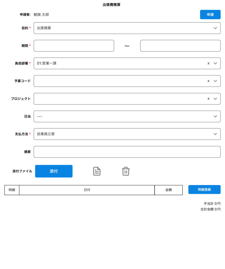Click the 明細登録 button

[x=204, y=189]
